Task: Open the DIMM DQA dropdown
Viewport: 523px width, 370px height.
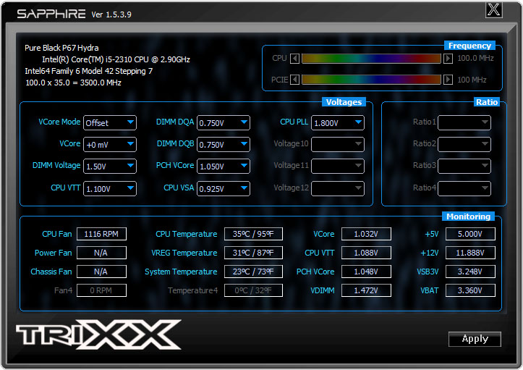Action: (x=223, y=122)
